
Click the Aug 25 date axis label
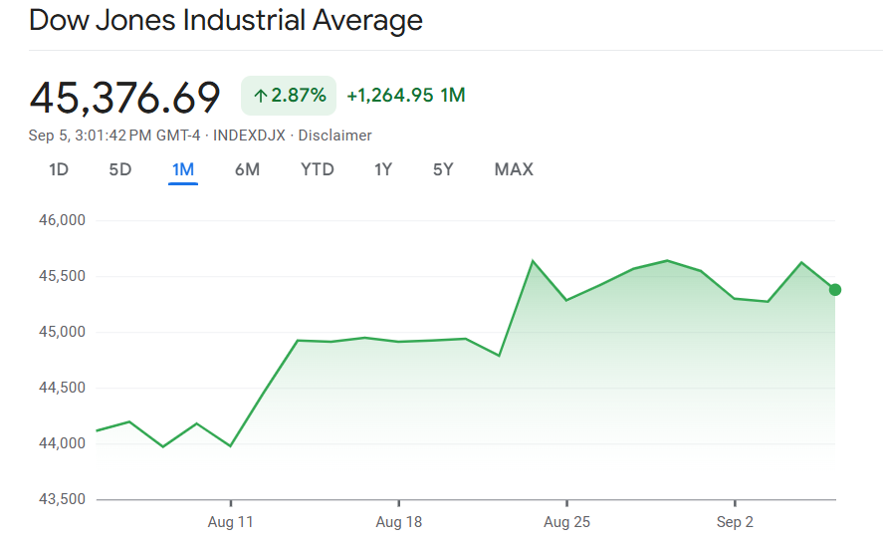click(566, 522)
